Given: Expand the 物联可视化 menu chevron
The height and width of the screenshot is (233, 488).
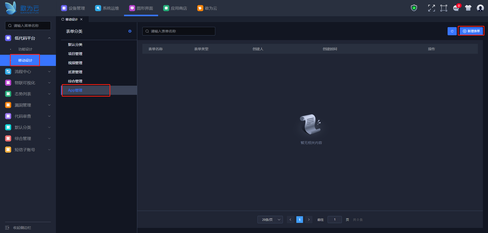Looking at the screenshot, I should click(x=49, y=83).
